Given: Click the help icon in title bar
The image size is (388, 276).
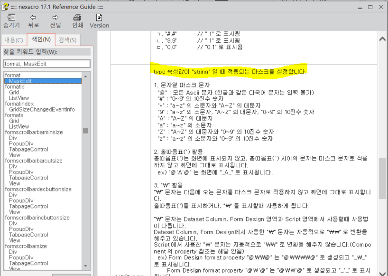Looking at the screenshot, I should pos(5,7).
